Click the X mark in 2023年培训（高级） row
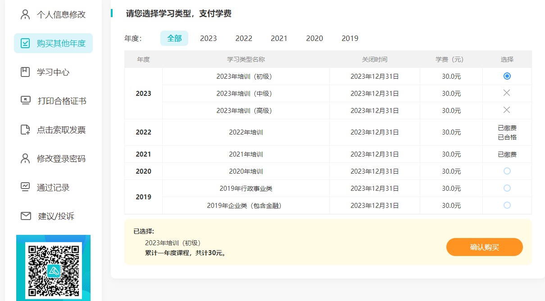This screenshot has height=301, width=545. click(x=507, y=110)
